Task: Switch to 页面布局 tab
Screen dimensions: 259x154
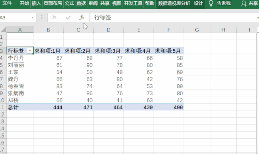Action: [x=53, y=3]
